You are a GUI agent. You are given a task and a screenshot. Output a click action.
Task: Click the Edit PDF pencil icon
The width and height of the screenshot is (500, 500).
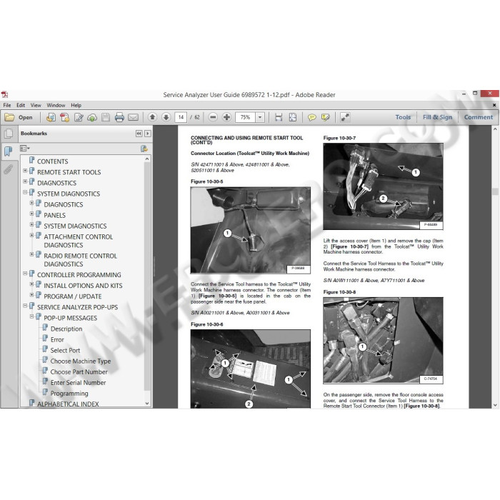[79, 117]
